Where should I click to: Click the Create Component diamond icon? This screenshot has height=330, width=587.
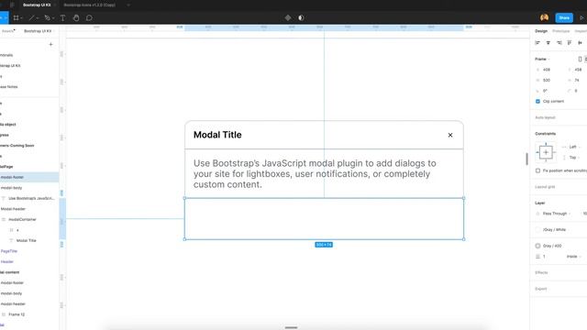click(x=288, y=17)
